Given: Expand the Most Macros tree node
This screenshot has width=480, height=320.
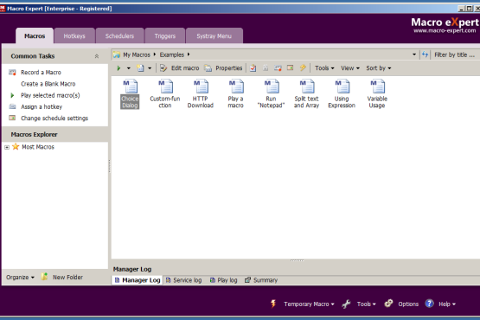Looking at the screenshot, I should 7,147.
